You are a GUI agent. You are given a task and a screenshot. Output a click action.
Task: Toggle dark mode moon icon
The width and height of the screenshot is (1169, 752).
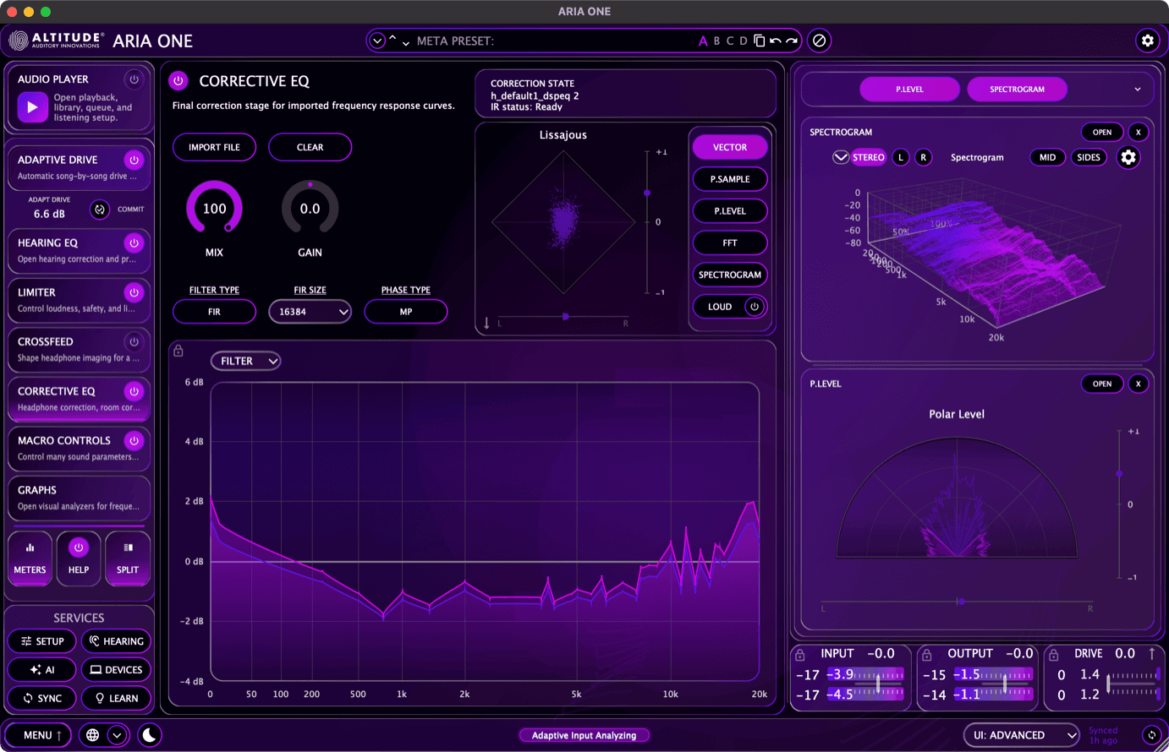150,735
